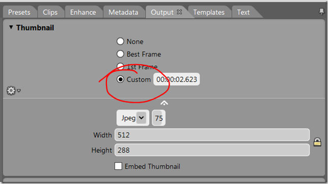Click the Thumbnail section heading
Viewport: 328px width, 184px height.
tap(35, 28)
